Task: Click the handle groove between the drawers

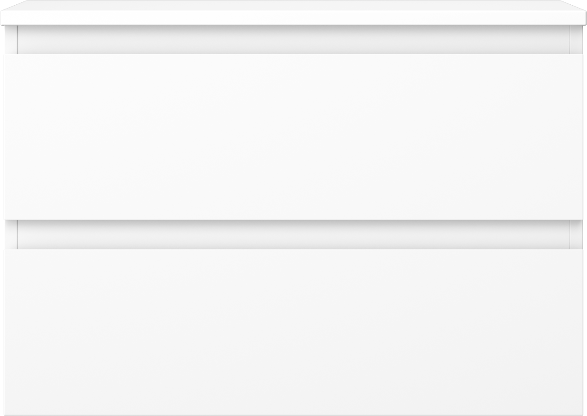Action: [x=293, y=235]
